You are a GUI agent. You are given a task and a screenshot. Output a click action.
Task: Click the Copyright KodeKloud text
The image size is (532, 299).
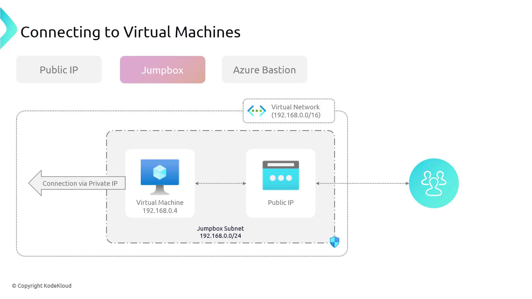pyautogui.click(x=42, y=286)
